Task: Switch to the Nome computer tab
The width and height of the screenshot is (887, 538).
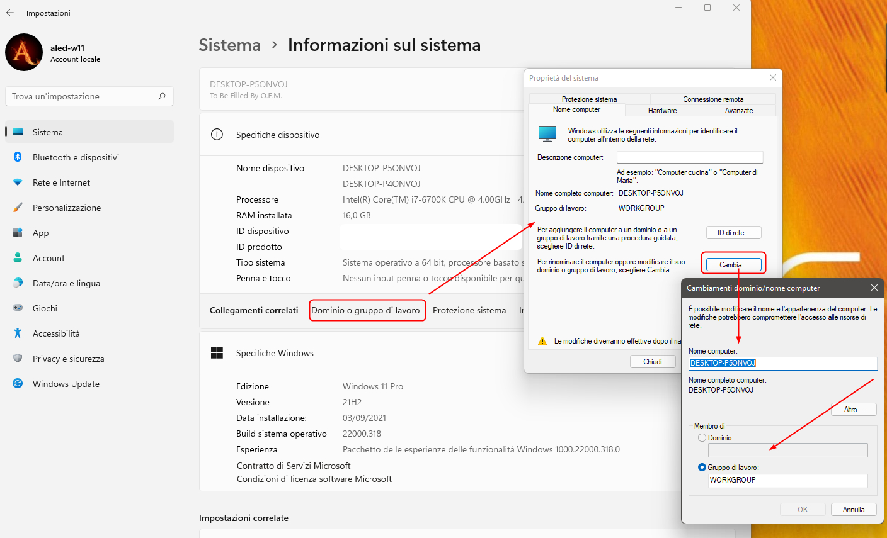Action: pos(577,110)
